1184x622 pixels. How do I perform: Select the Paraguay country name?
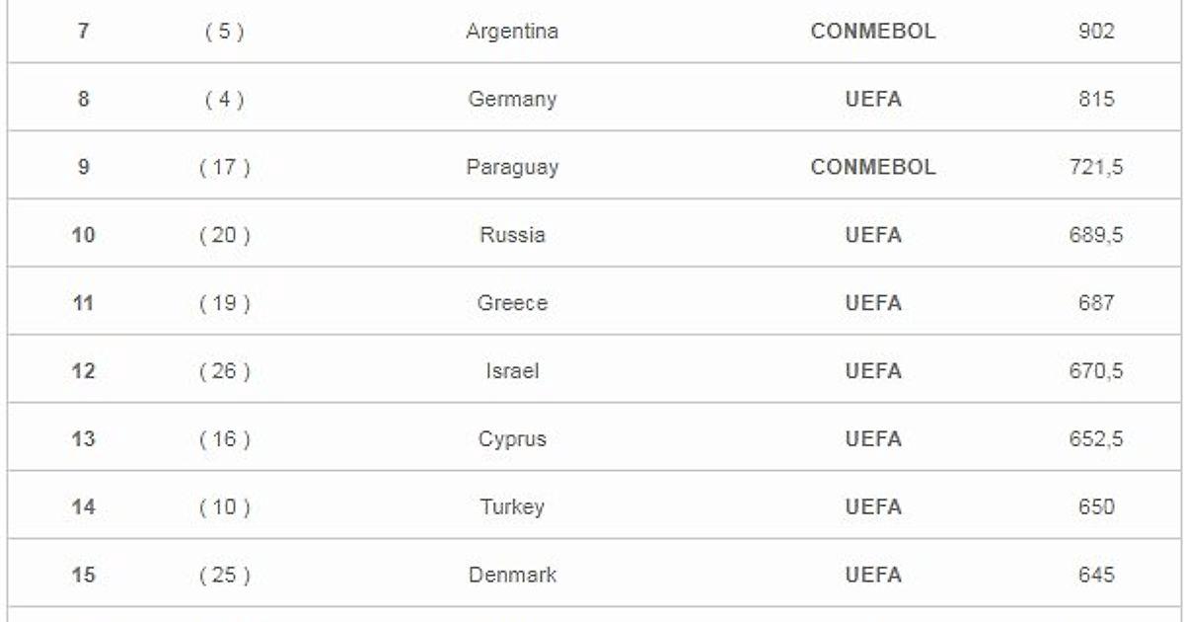coord(512,168)
